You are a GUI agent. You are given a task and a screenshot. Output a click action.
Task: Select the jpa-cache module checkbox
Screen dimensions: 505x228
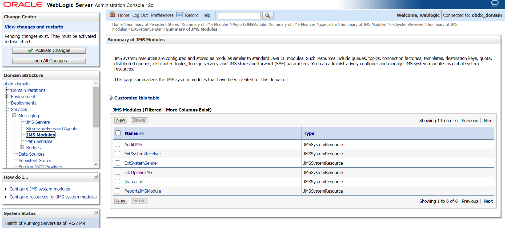[x=118, y=182]
